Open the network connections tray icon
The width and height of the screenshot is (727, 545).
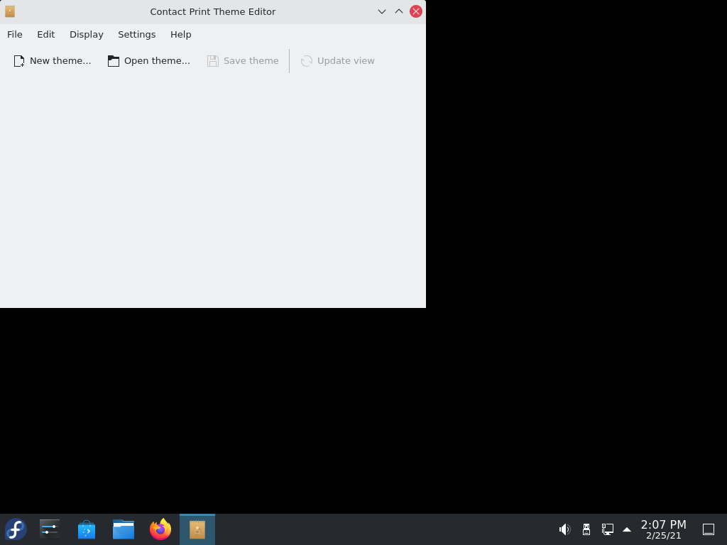pos(608,529)
